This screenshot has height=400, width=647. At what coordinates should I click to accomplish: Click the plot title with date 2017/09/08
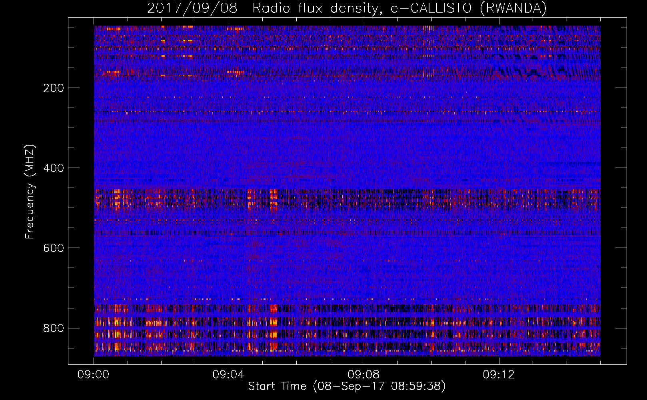tap(347, 8)
